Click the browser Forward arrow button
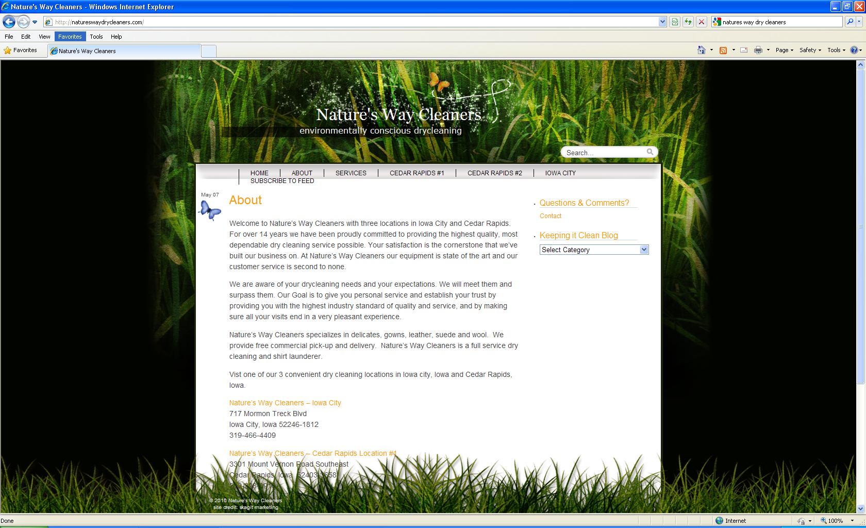This screenshot has width=866, height=528. 23,22
